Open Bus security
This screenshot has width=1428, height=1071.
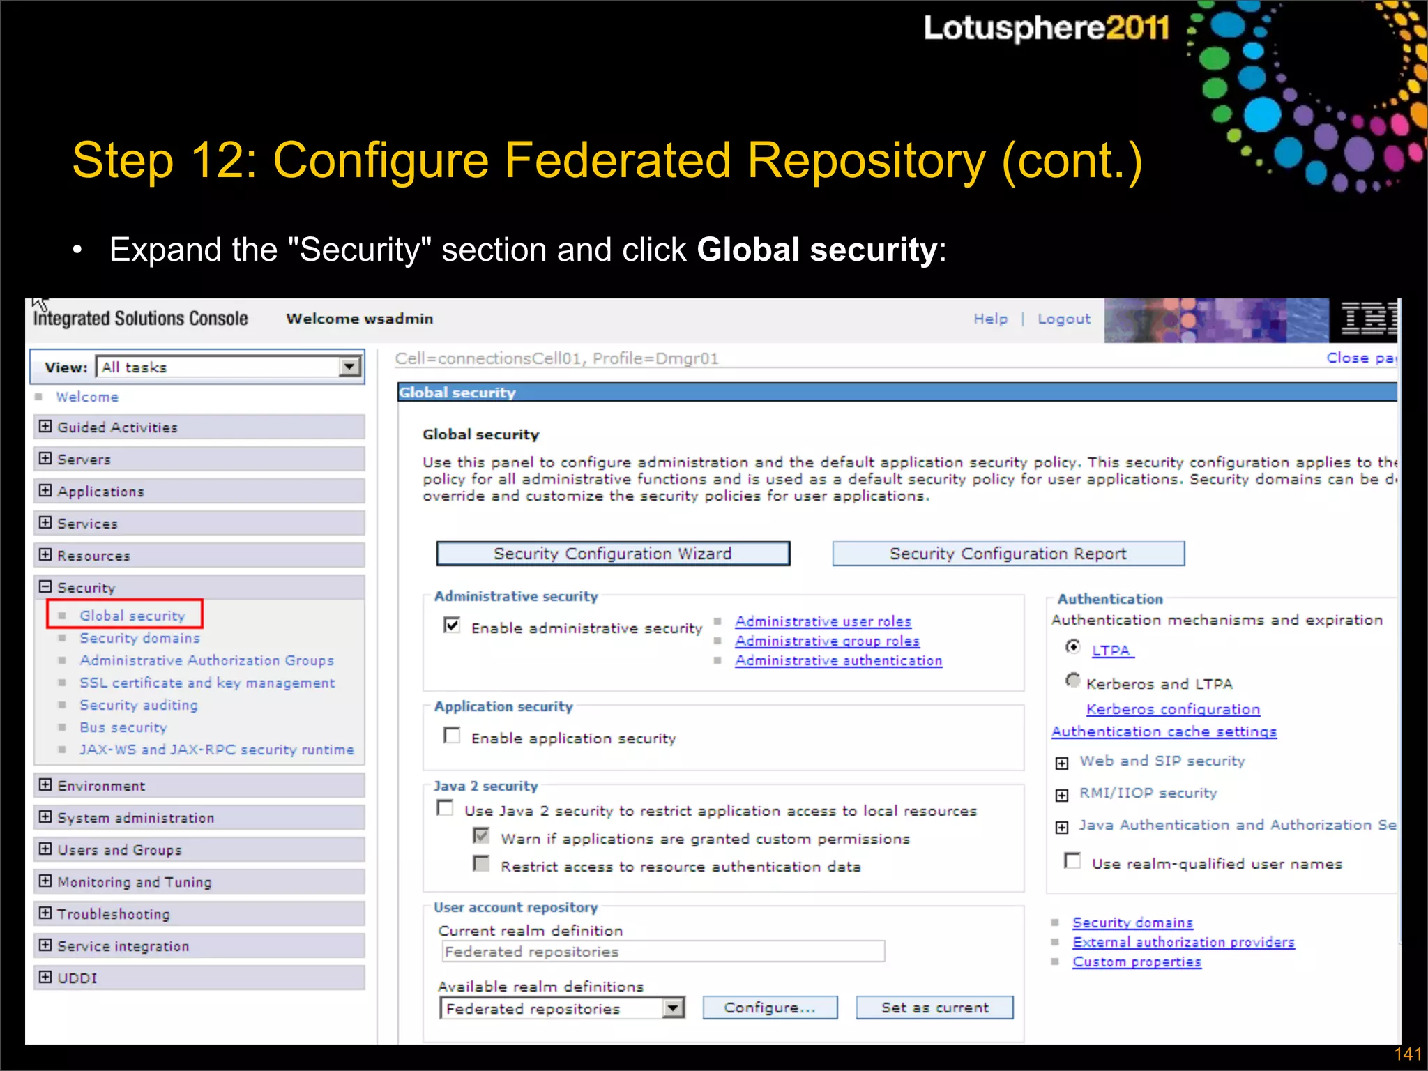(x=123, y=727)
